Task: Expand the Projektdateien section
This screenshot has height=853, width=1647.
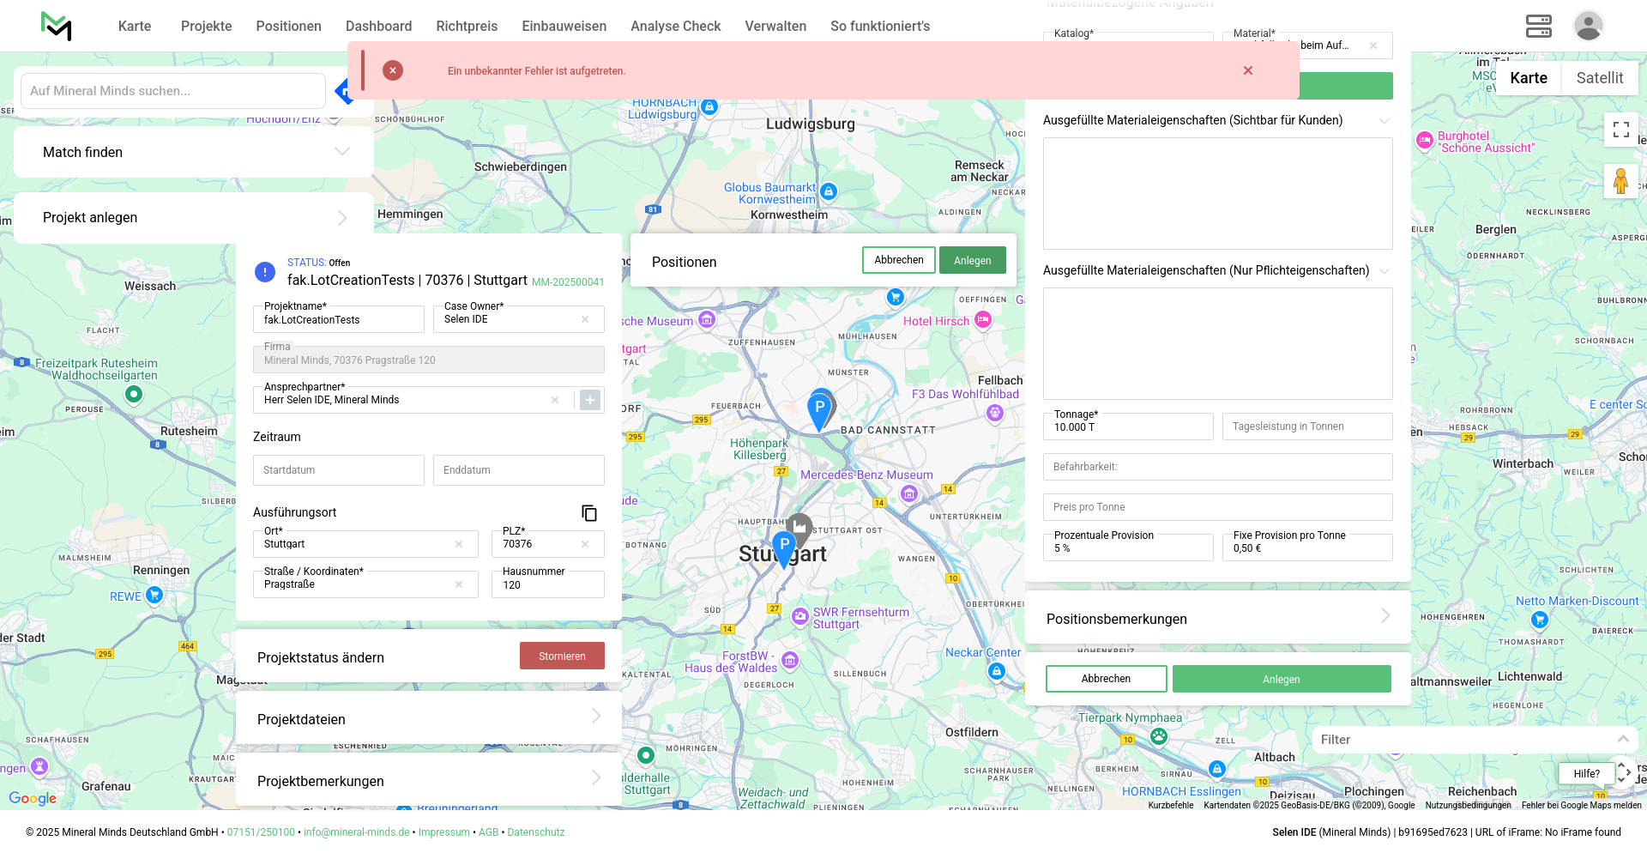Action: click(596, 717)
